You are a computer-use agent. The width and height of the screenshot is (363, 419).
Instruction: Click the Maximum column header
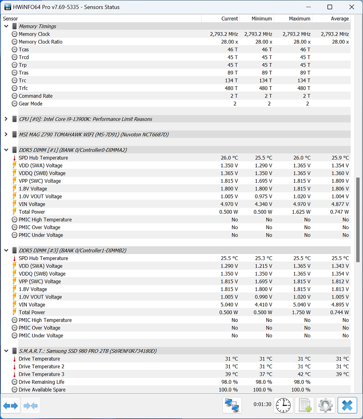(299, 19)
